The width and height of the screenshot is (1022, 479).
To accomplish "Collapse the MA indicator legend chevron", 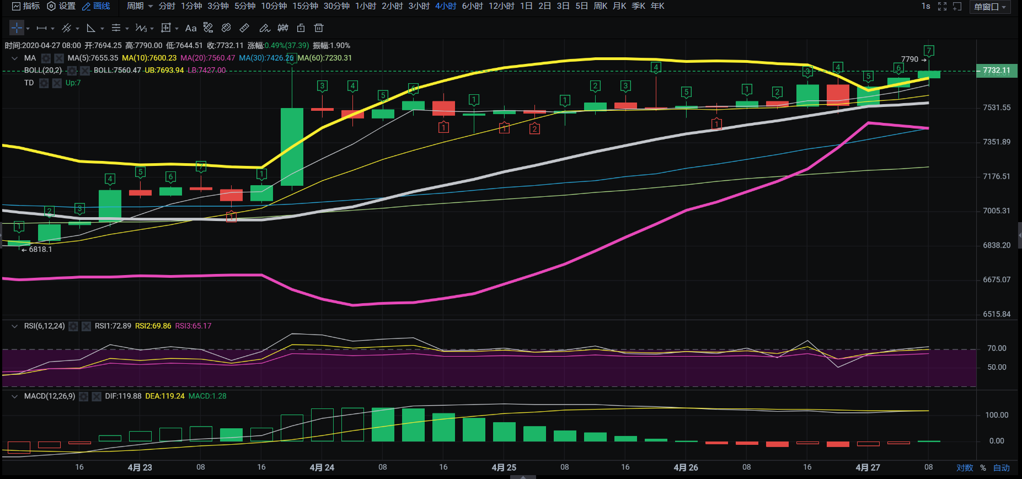I will [x=14, y=58].
